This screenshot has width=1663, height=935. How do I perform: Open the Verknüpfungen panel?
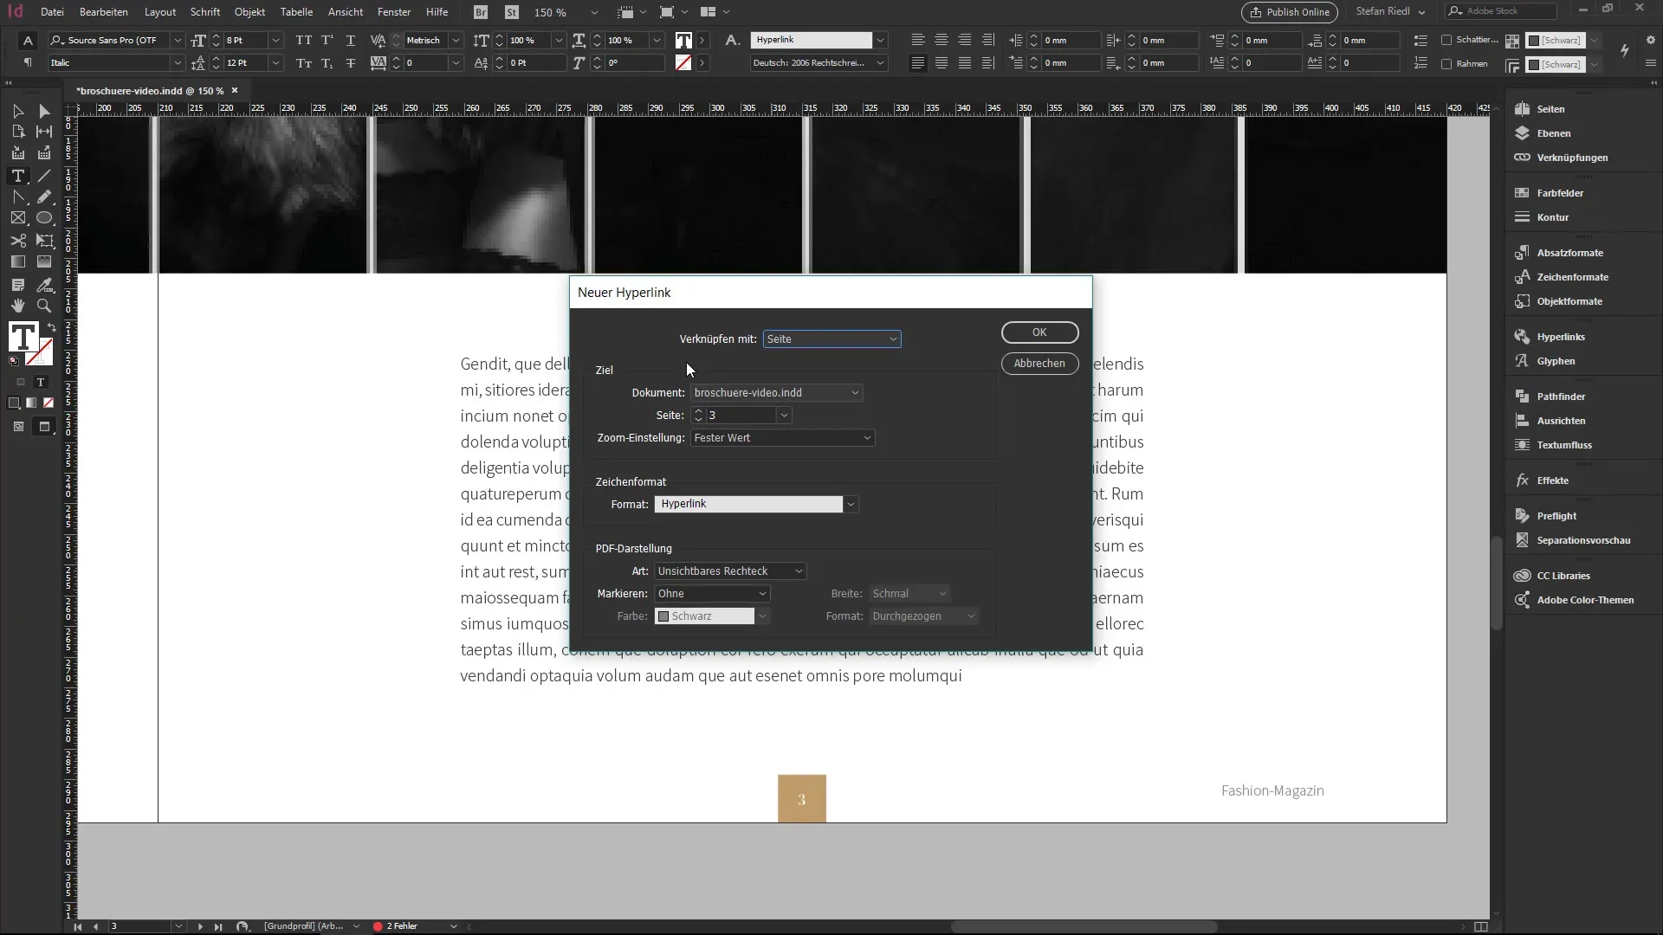[x=1572, y=158]
